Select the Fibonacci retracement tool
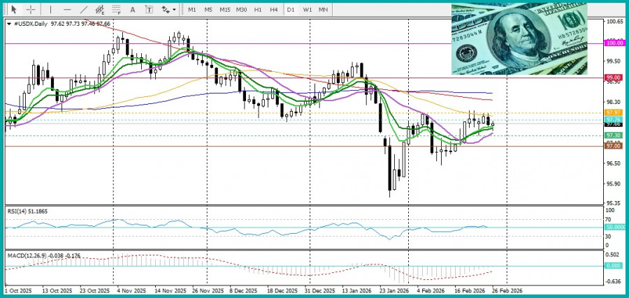 pyautogui.click(x=117, y=10)
